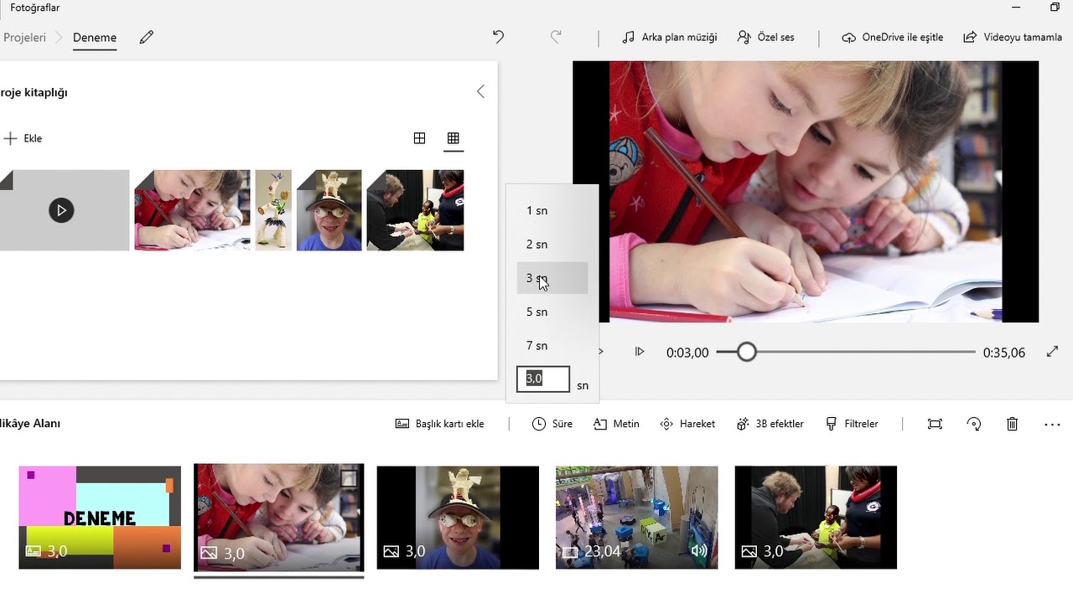Delete the selected clip with trash icon
1073x603 pixels.
click(1013, 424)
